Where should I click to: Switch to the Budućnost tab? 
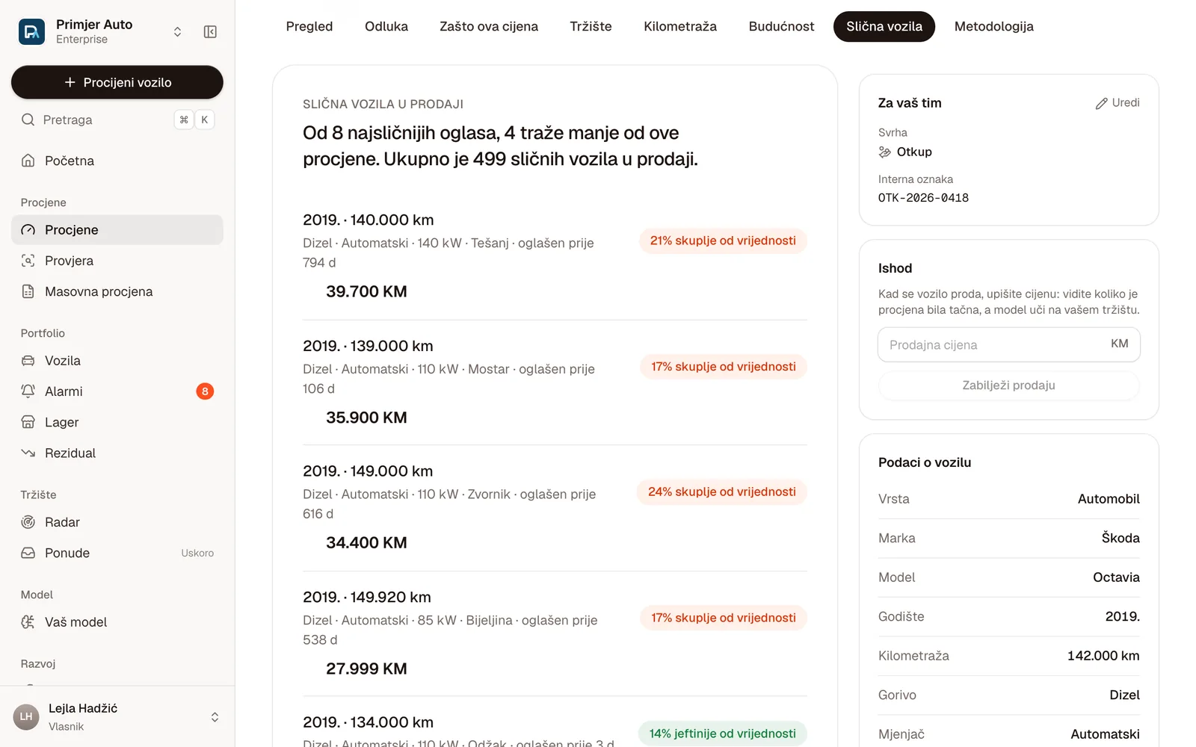[x=781, y=27]
